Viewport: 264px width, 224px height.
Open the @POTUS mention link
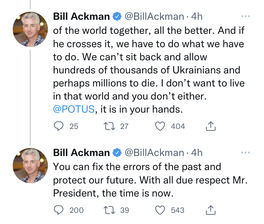pos(74,109)
